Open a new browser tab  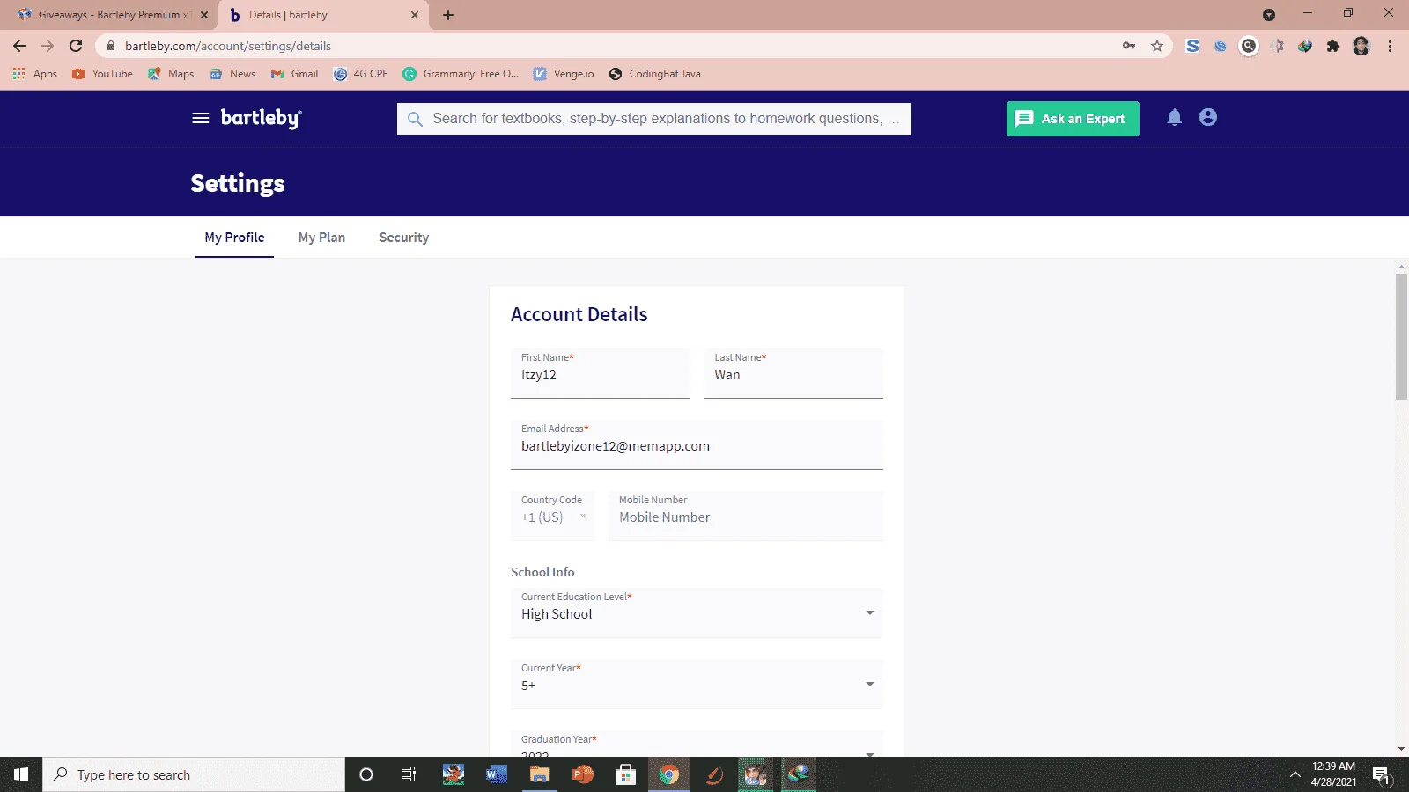coord(448,15)
